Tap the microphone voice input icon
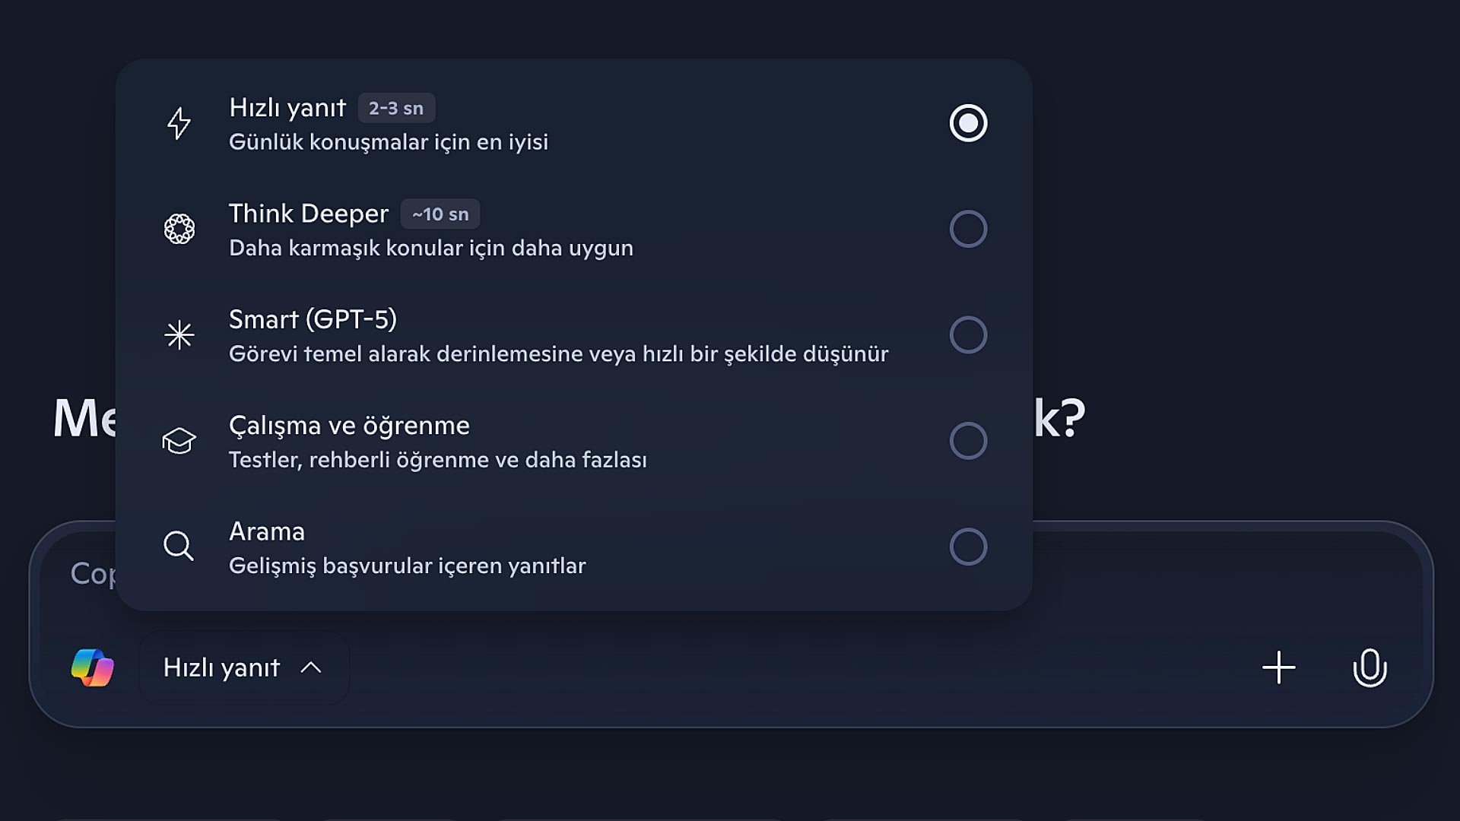This screenshot has height=821, width=1460. [1370, 667]
